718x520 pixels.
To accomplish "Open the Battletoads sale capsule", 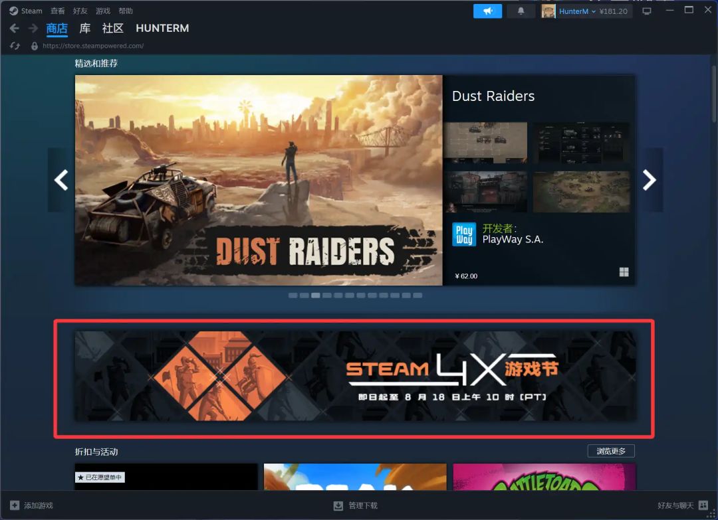I will (544, 477).
